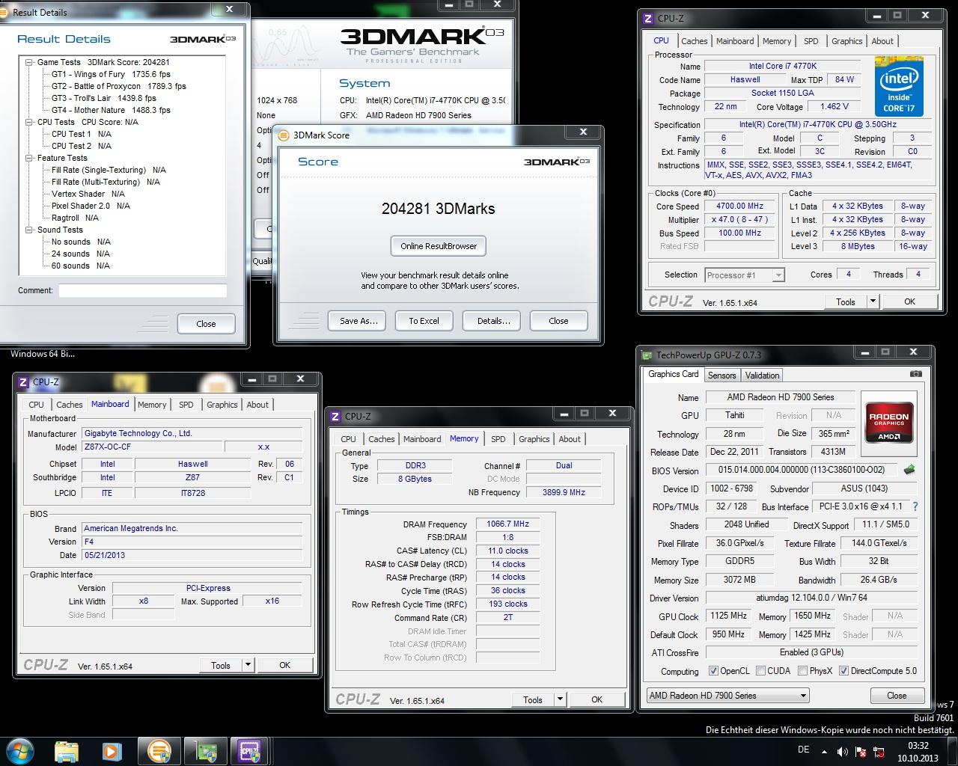Toggle the DirectCompute 5.0 checkbox

(843, 671)
